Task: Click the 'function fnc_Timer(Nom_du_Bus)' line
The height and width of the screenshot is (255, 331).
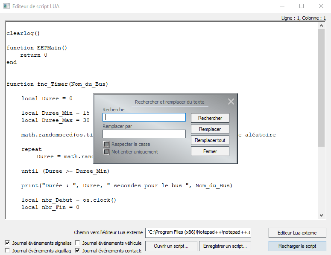Action: 57,84
